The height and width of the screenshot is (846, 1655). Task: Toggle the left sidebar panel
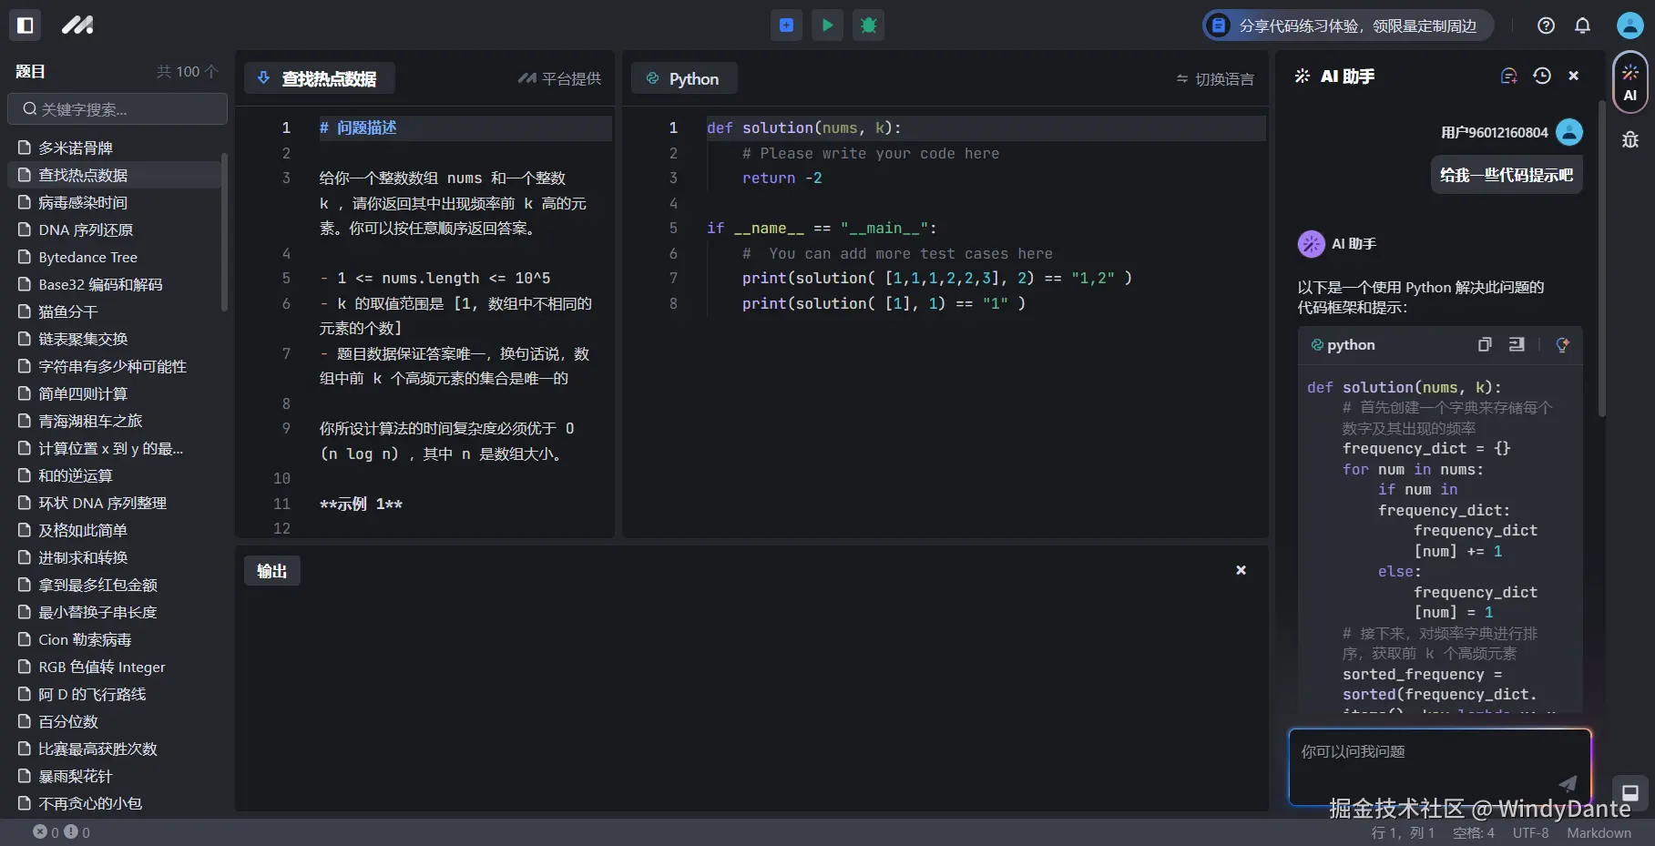click(x=26, y=25)
